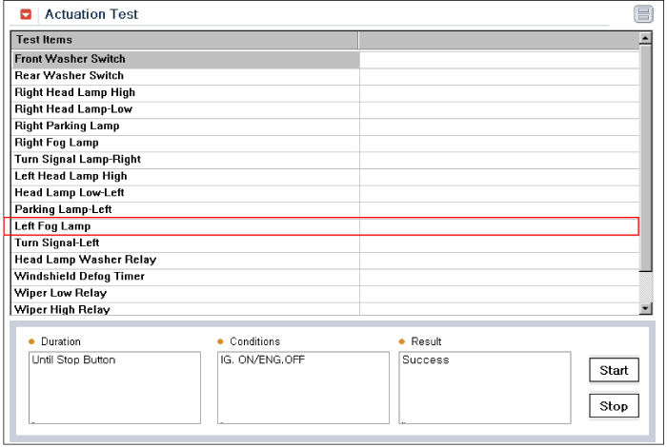Image resolution: width=667 pixels, height=447 pixels.
Task: Select the Front Washer Switch test item
Action: point(326,59)
